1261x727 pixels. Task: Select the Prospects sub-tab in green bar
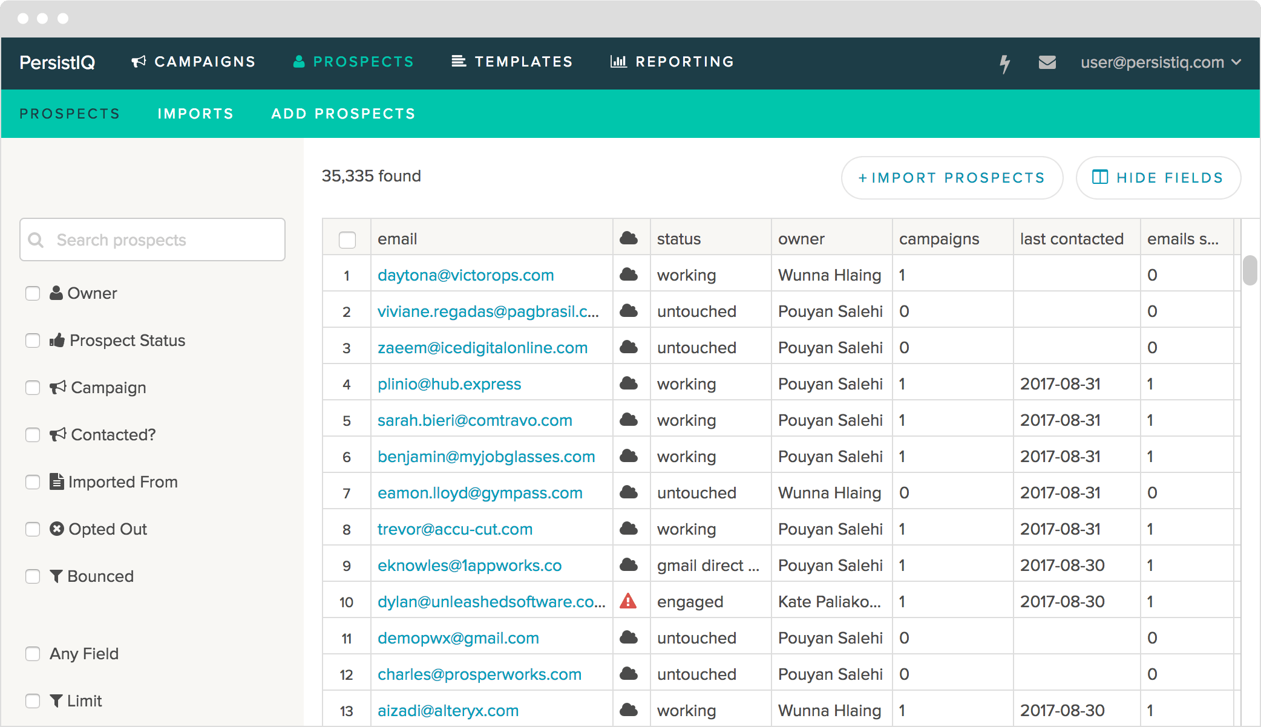(x=70, y=114)
